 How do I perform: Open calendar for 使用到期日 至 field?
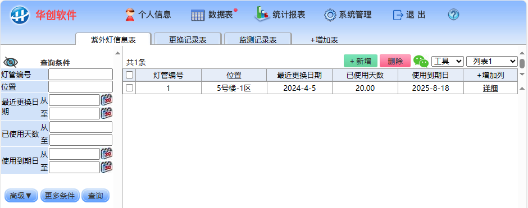(x=107, y=167)
